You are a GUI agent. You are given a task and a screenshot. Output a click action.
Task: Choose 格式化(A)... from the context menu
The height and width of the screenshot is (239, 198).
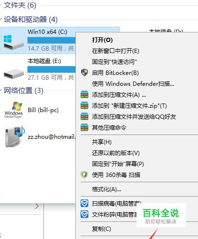pos(106,189)
